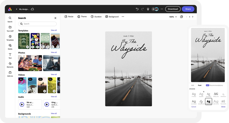
Task: Open the Theme options
Action: pos(82,17)
